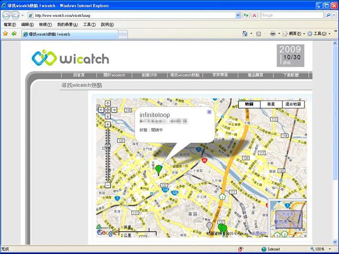Open the 家族專區 navigation link
The image size is (339, 254).
220,75
